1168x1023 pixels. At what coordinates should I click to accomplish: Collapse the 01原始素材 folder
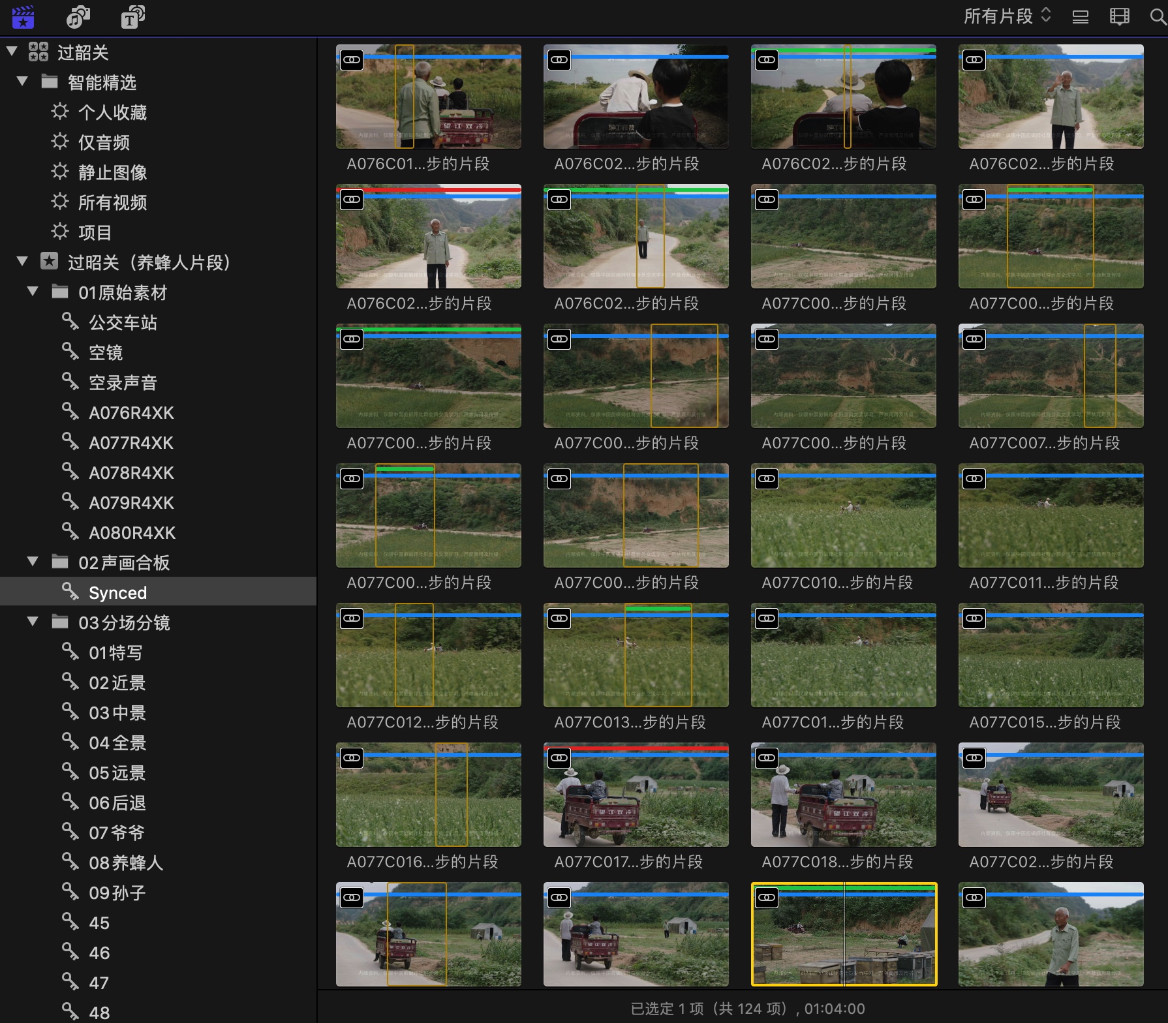tap(33, 292)
